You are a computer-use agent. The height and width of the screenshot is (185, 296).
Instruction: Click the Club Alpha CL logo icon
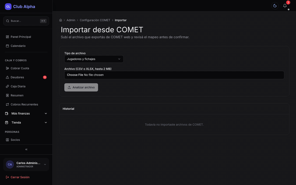click(8, 7)
